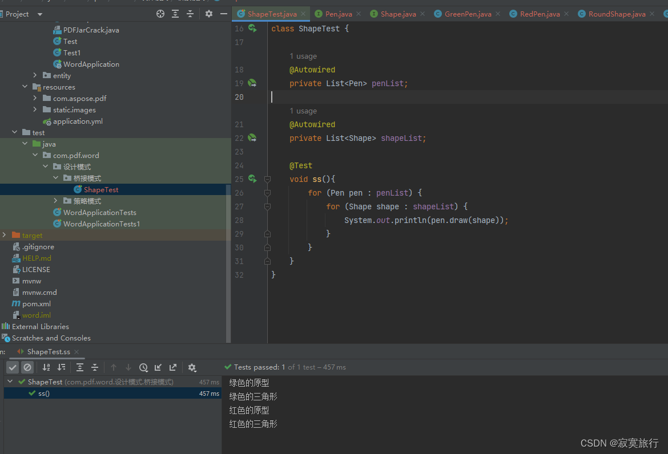Switch to GreenPen.java editor tab
The width and height of the screenshot is (668, 454).
tap(468, 14)
